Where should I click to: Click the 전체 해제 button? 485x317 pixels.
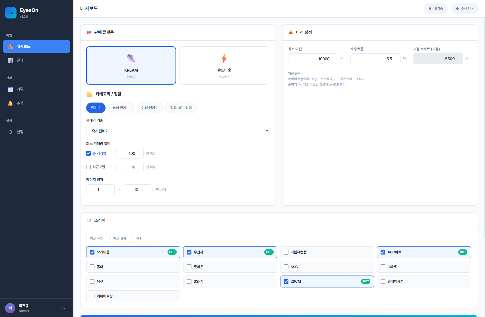point(120,239)
